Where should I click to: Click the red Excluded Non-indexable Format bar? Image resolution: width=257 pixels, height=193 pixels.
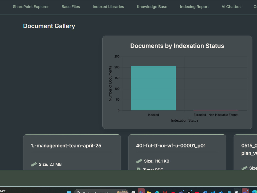click(216, 110)
